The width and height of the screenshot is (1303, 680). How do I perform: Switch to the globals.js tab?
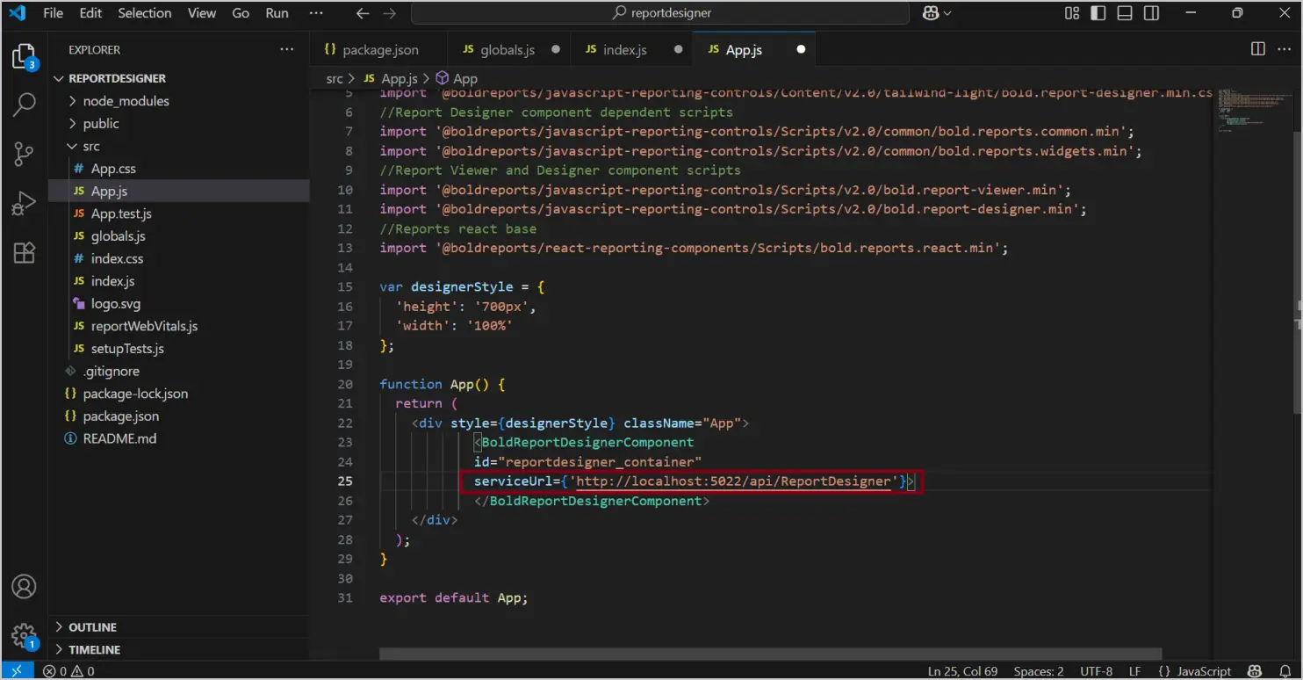pos(507,49)
